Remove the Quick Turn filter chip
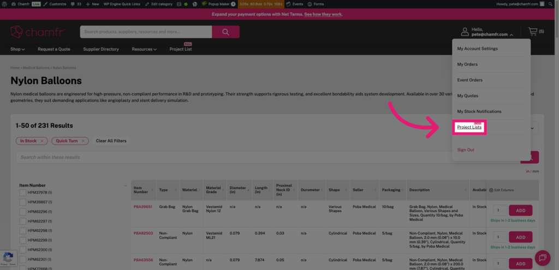559x270 pixels. [x=83, y=141]
